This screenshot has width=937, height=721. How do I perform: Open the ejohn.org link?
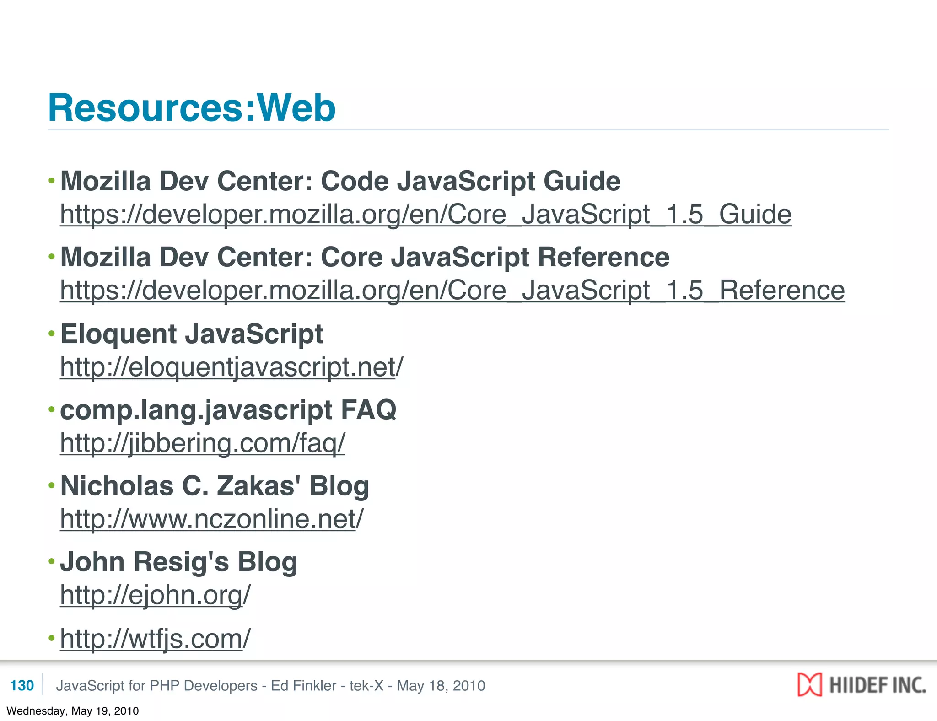156,595
